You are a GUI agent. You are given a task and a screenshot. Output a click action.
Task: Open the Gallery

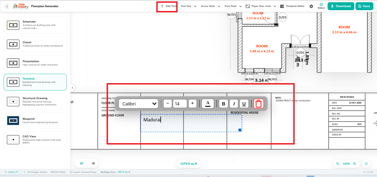point(321,6)
